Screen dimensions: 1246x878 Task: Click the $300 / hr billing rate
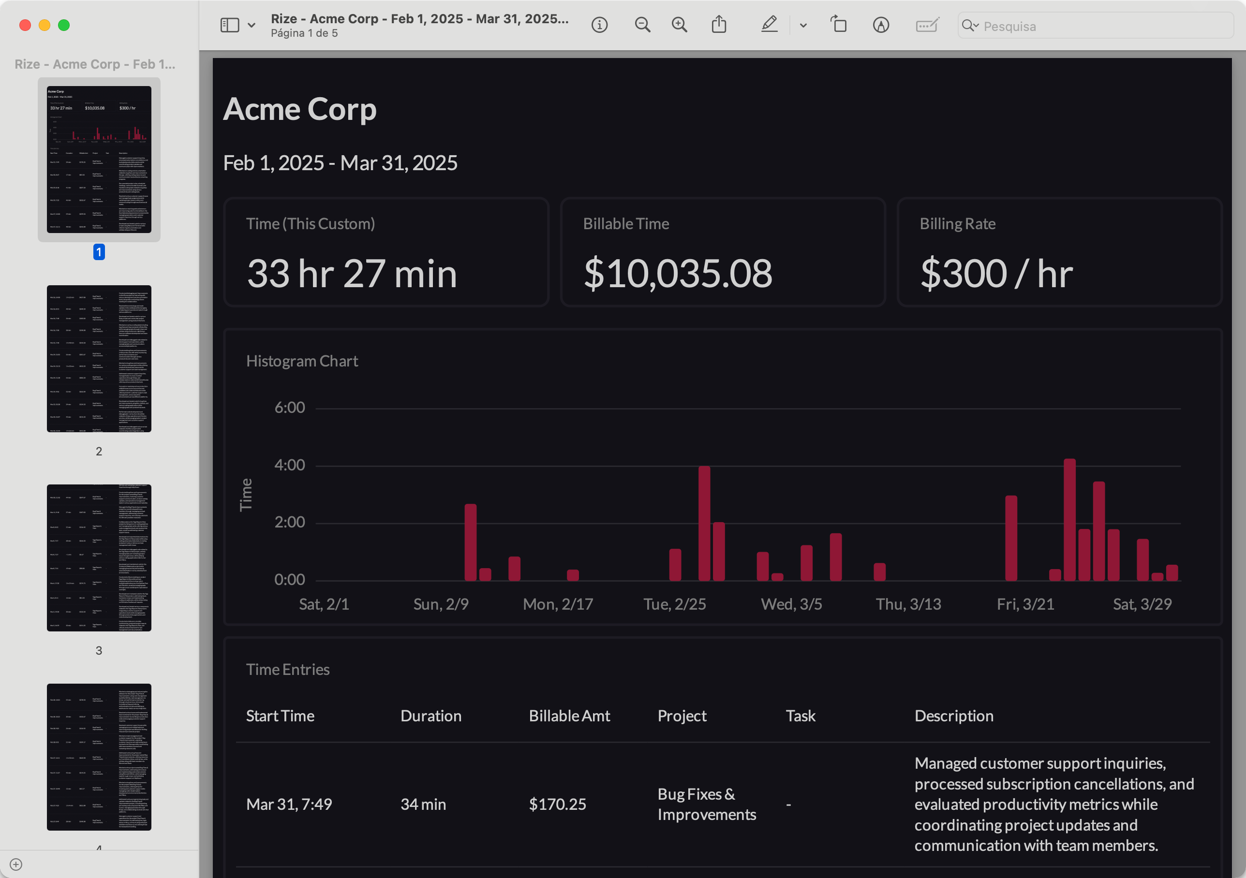[996, 273]
